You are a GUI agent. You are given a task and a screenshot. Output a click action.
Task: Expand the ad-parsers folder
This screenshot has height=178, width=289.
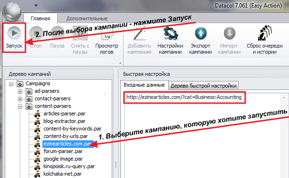coord(20,91)
